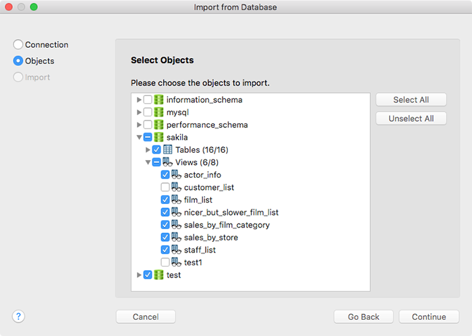Click the Views group icon

coord(168,162)
